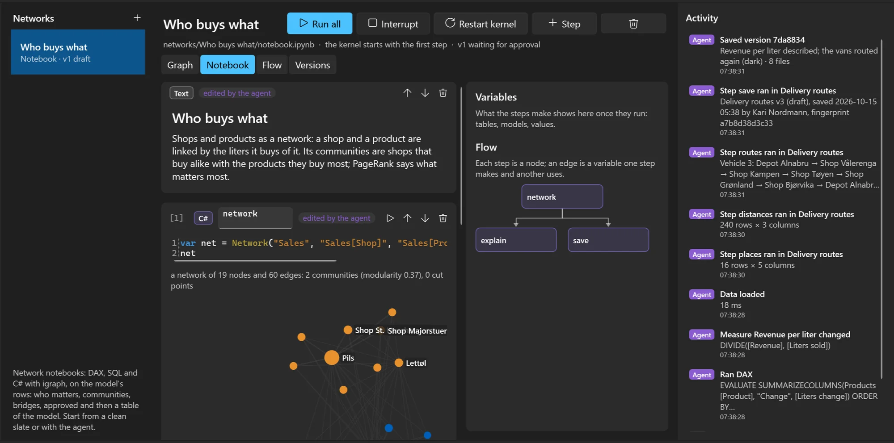Click Agent badge beside Data loaded
The image size is (894, 443).
click(x=702, y=294)
